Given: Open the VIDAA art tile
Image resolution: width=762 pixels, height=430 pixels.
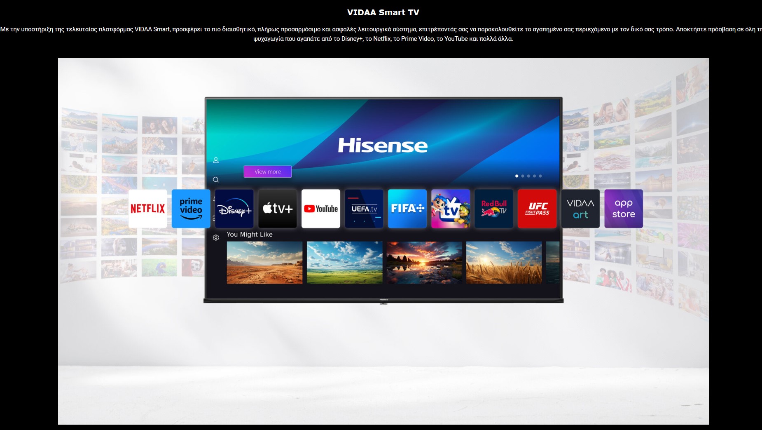Looking at the screenshot, I should pos(580,209).
